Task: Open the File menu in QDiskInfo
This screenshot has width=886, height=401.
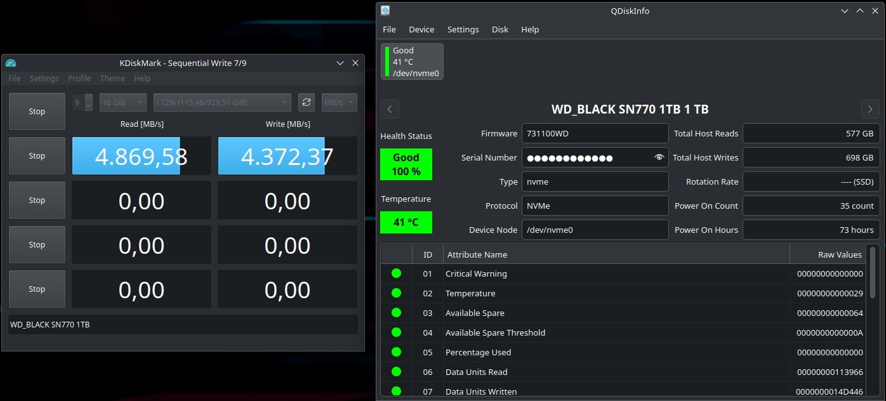Action: point(389,29)
